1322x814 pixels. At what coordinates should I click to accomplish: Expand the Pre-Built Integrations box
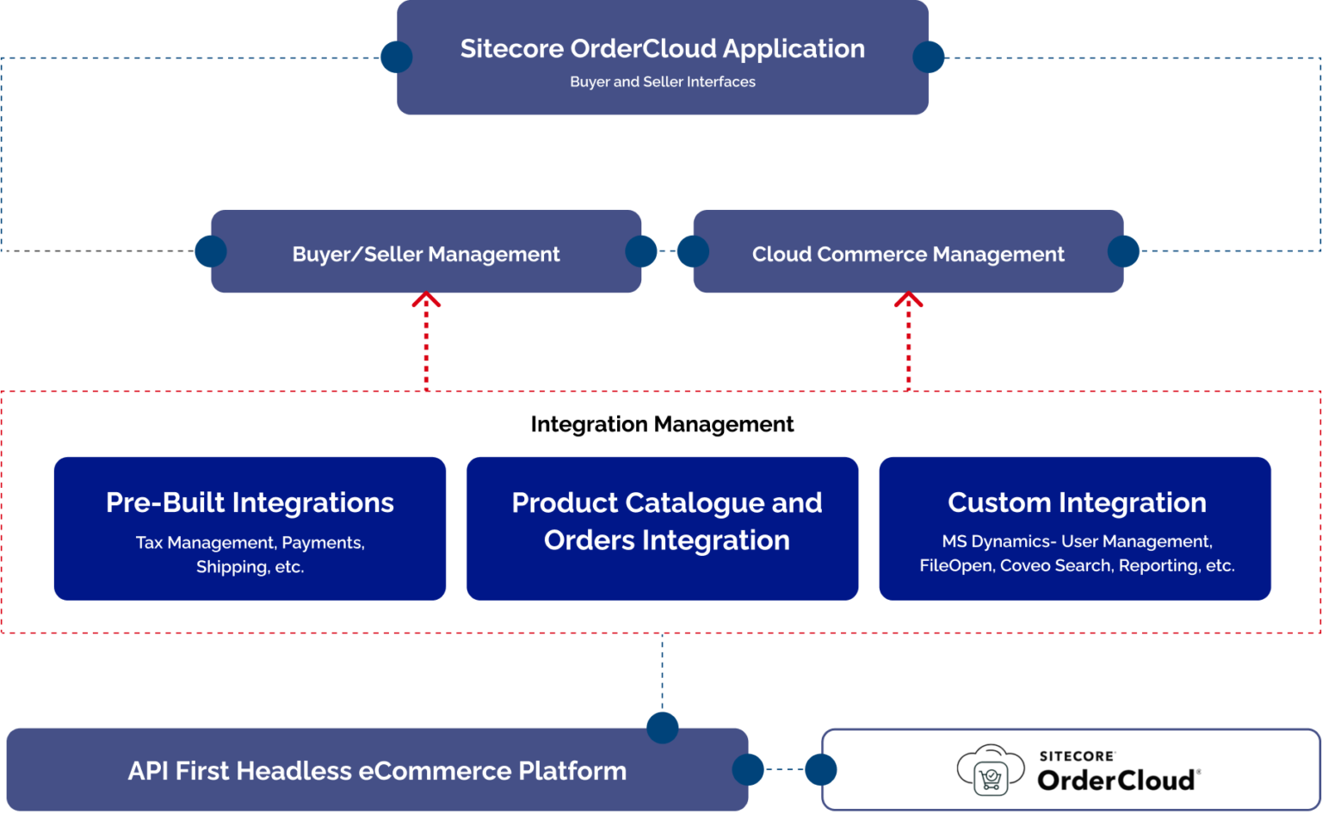click(250, 528)
